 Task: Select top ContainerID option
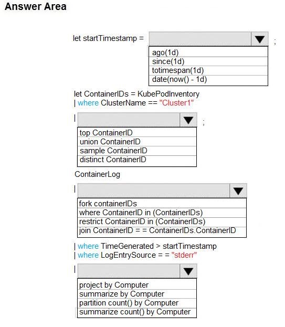click(x=137, y=132)
